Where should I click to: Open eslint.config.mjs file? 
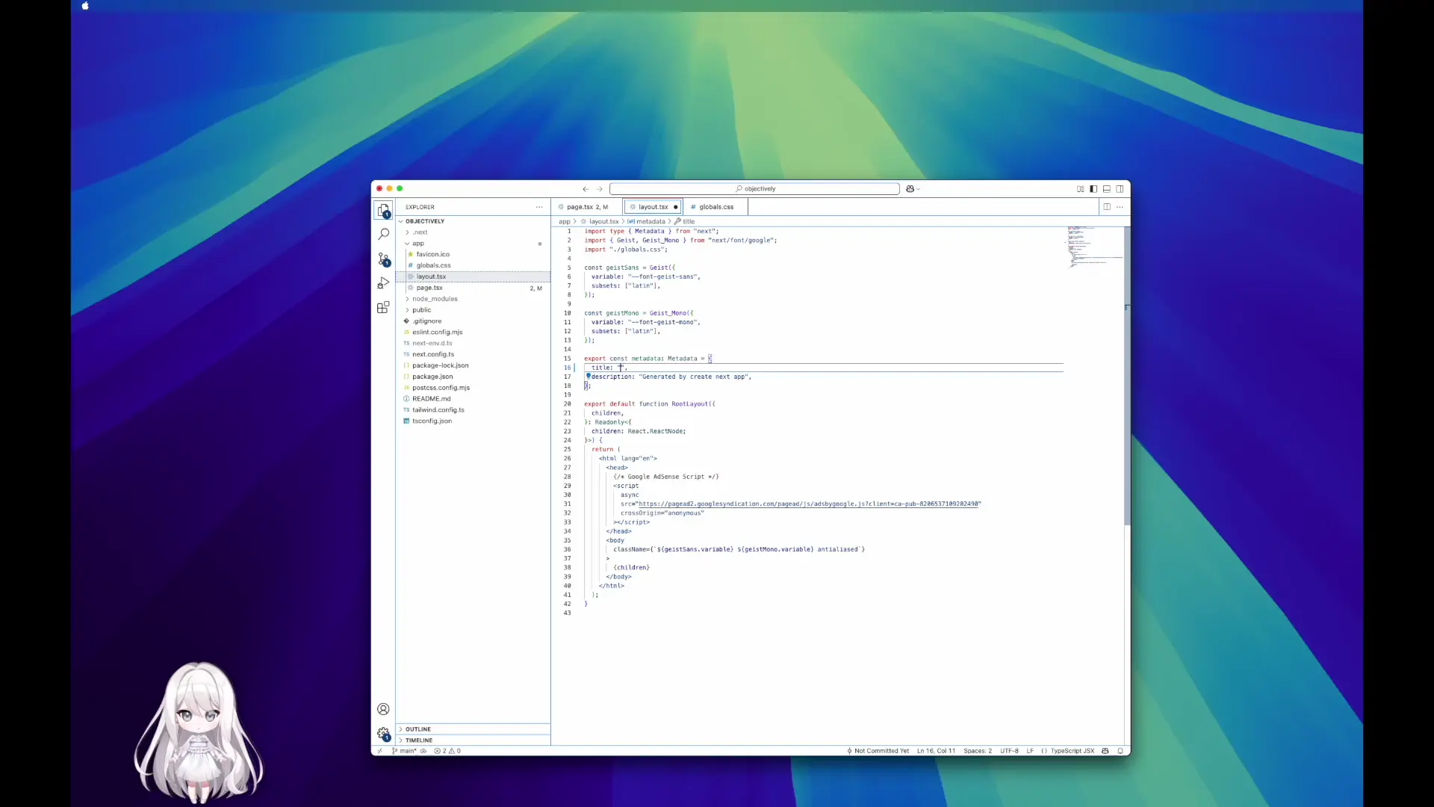[x=474, y=333]
